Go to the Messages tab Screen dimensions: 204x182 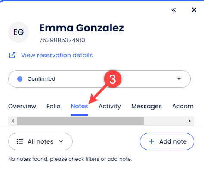pyautogui.click(x=146, y=106)
